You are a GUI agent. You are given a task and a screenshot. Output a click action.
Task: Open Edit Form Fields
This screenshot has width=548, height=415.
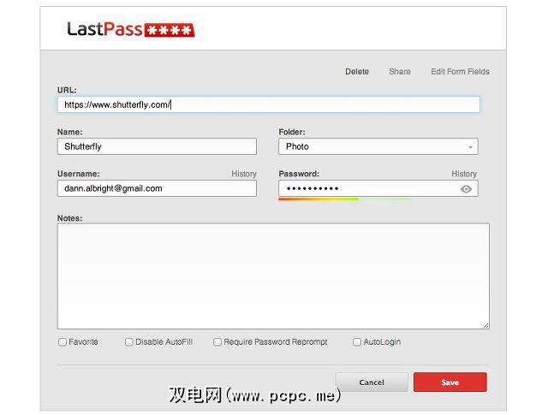coord(460,72)
